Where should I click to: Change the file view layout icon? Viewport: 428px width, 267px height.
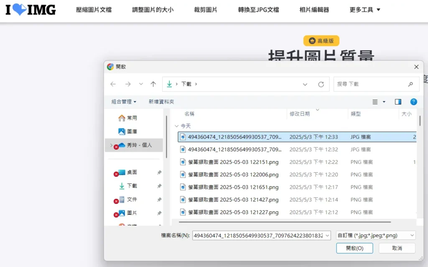tap(375, 102)
